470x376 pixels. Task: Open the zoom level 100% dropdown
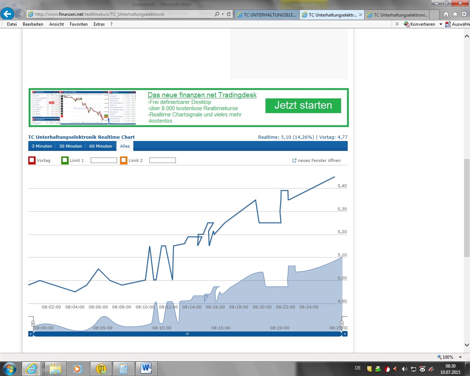(x=460, y=357)
